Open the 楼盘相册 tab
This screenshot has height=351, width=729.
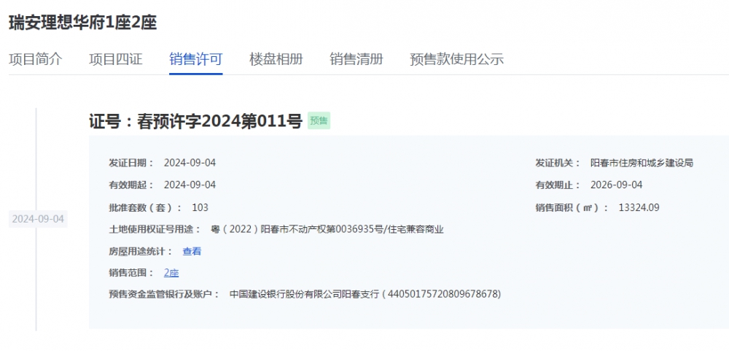point(276,59)
